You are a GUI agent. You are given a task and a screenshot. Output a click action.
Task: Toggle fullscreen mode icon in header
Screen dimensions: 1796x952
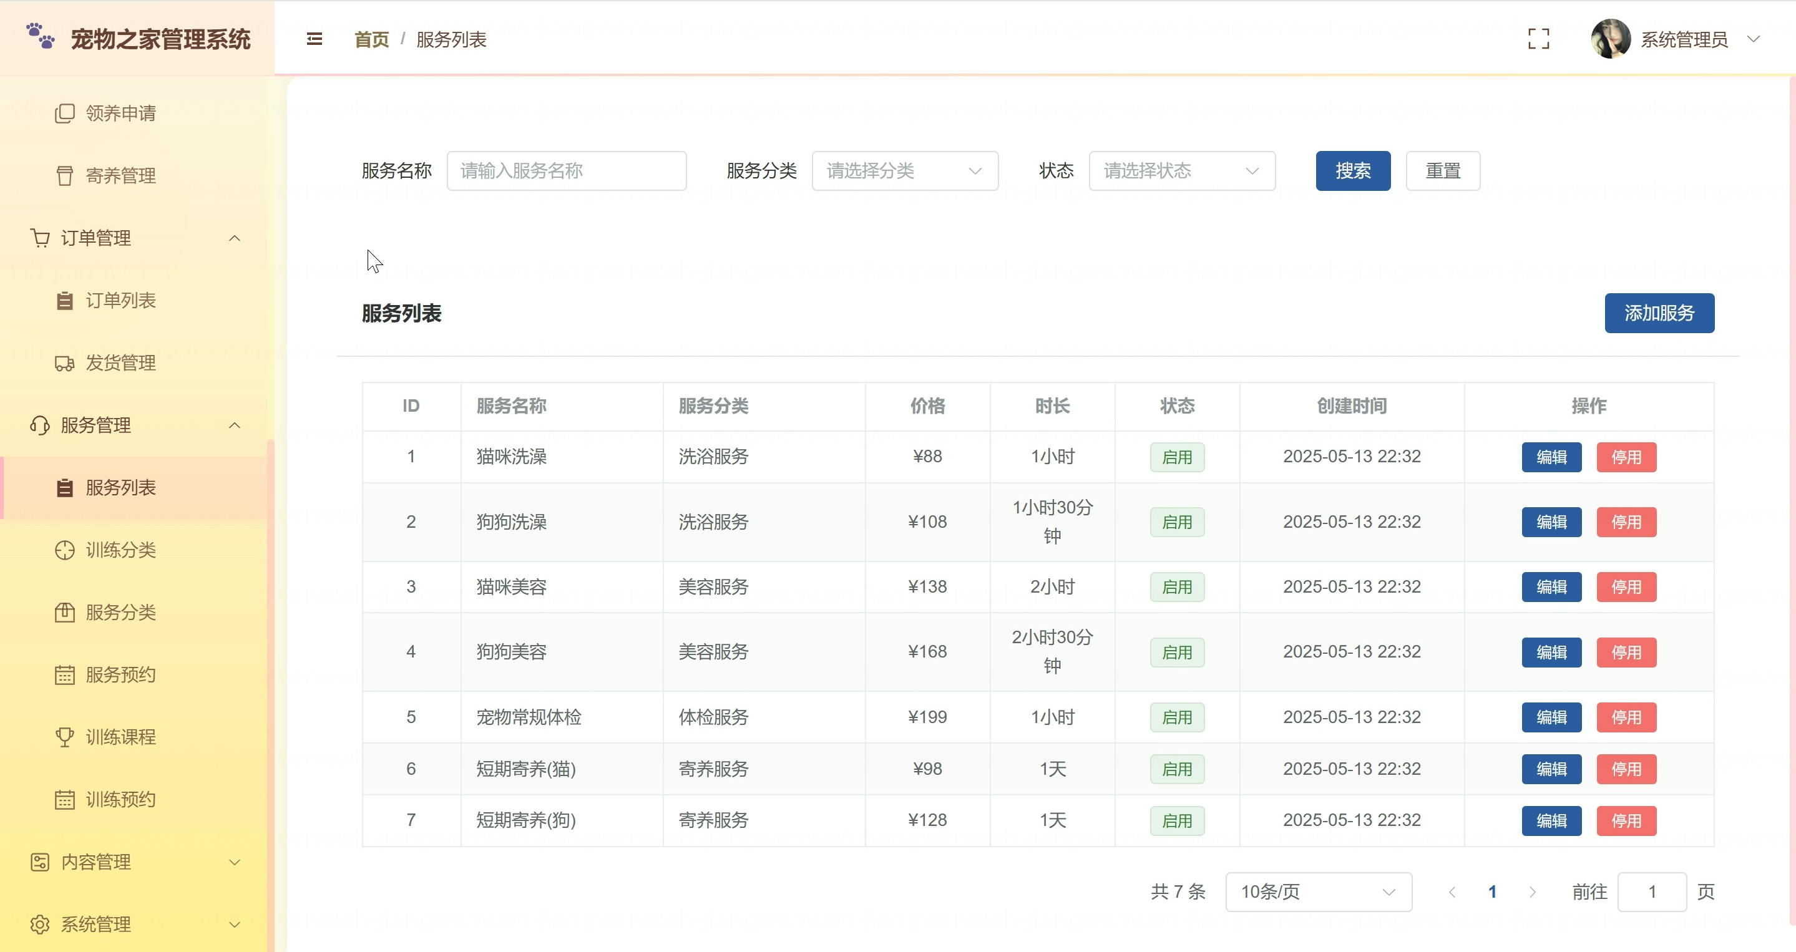1538,39
